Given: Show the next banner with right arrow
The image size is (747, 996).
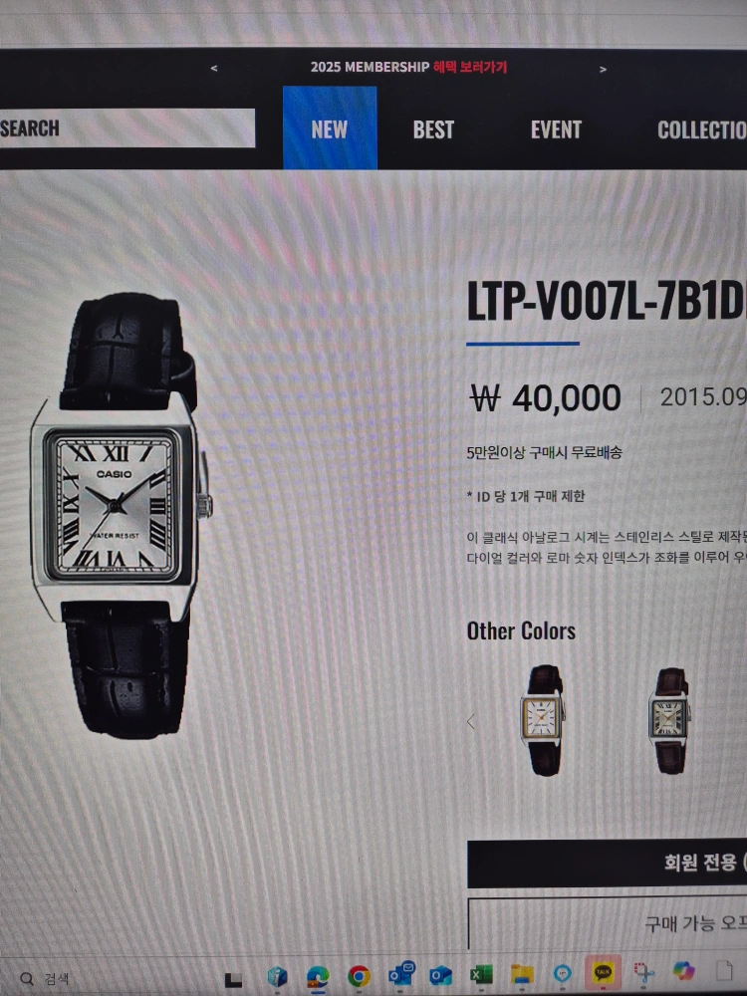Looking at the screenshot, I should (603, 70).
